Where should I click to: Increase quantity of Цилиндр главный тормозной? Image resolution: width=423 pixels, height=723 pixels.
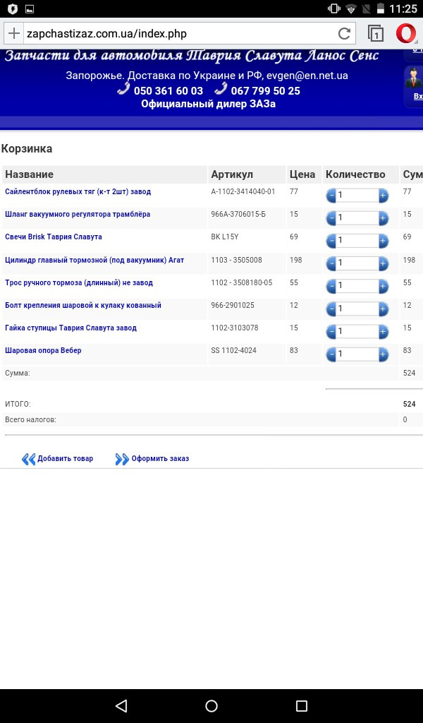(383, 263)
